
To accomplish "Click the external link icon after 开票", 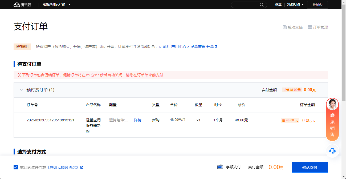I will pos(216,47).
